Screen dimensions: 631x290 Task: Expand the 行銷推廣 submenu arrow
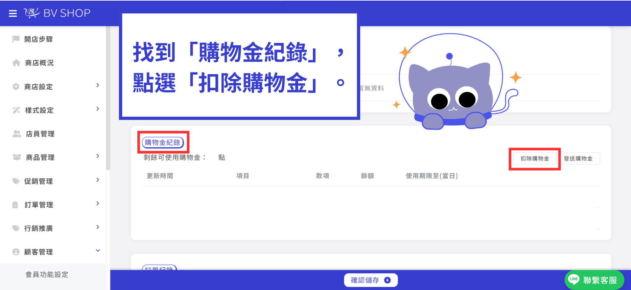98,227
